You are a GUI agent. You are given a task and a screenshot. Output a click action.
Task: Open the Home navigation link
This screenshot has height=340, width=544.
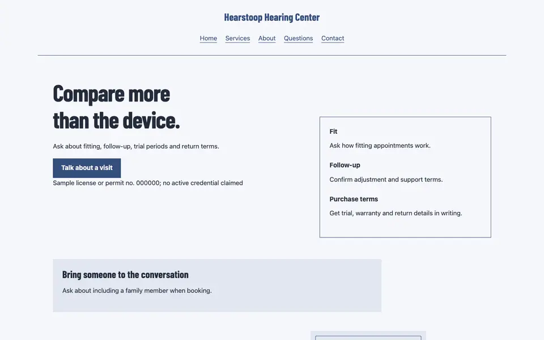coord(208,38)
